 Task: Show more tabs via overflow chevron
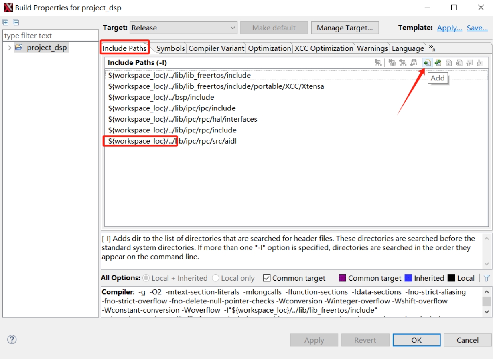tap(432, 48)
